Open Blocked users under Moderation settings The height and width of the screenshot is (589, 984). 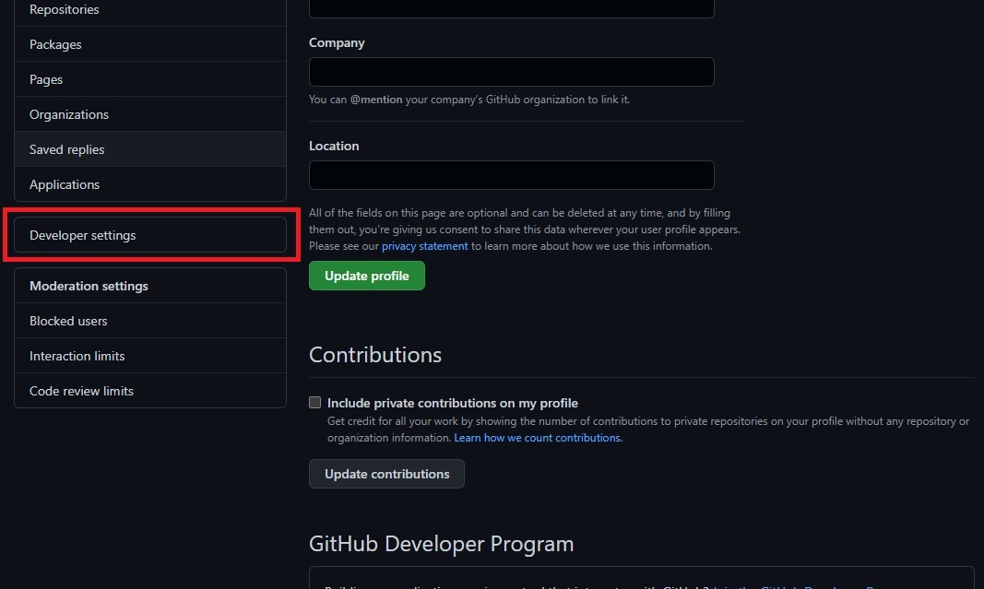(68, 321)
